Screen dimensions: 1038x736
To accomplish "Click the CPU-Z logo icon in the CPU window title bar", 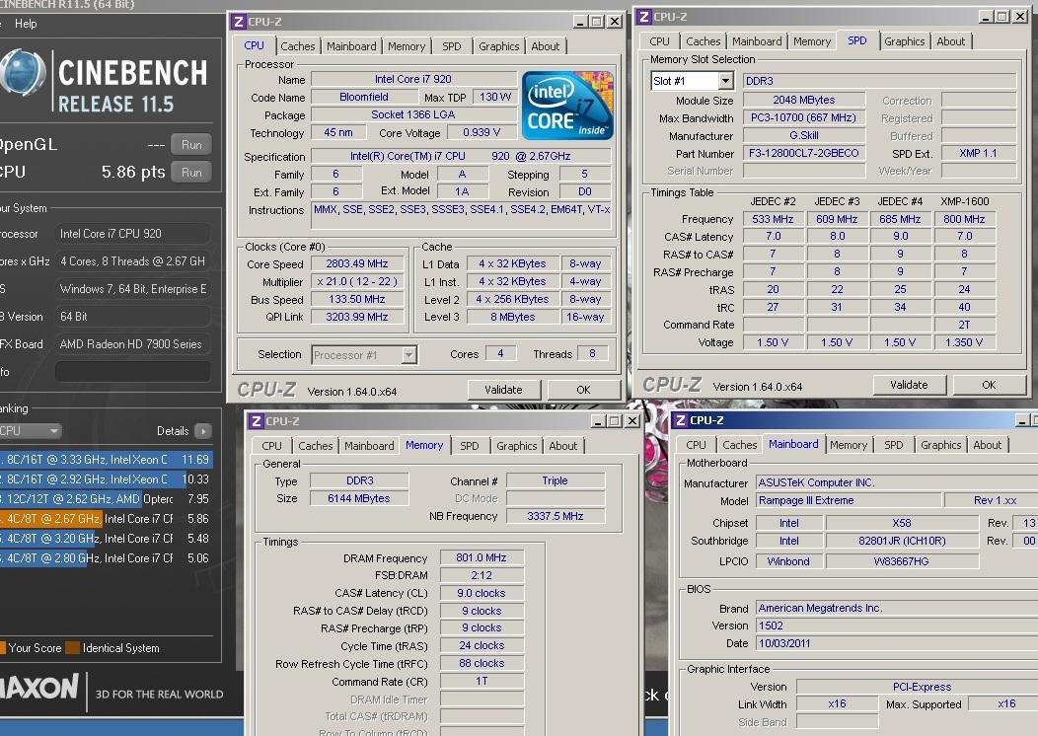I will pos(239,21).
